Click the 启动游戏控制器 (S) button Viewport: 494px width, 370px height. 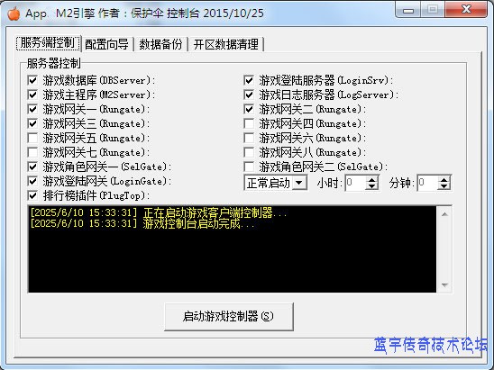pyautogui.click(x=229, y=317)
